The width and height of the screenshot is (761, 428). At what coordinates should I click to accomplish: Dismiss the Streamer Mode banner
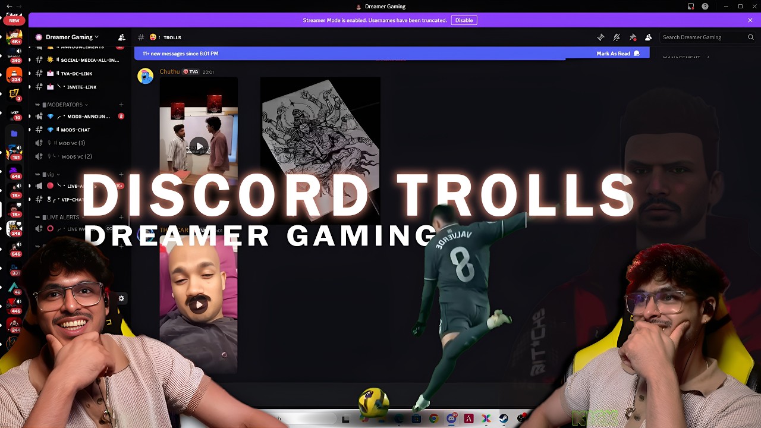pos(750,20)
